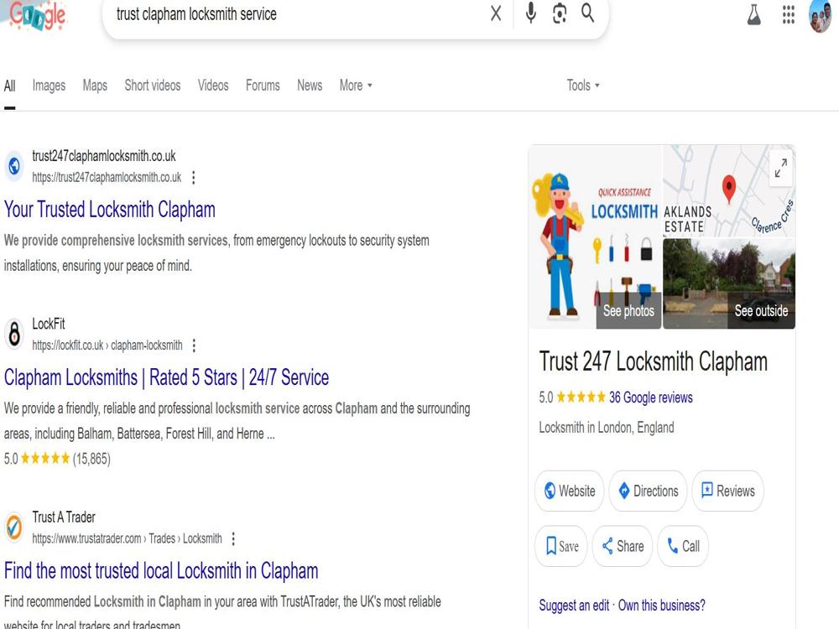
Task: Click the Trust A Trader site name
Action: 64,517
